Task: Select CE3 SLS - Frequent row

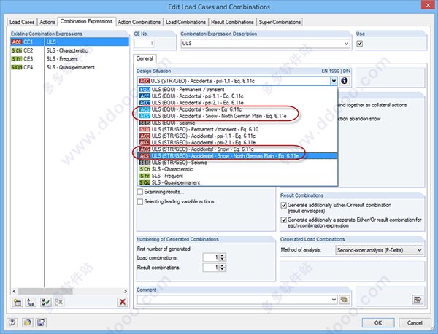Action: point(70,59)
